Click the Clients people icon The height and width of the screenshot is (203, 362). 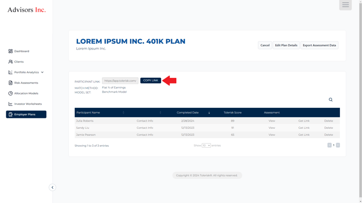point(11,62)
